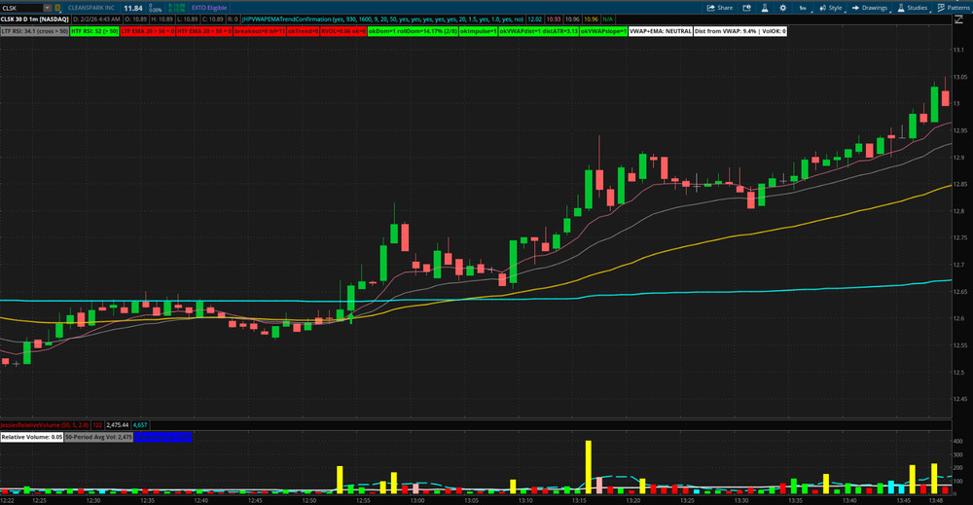Open the Patterns menu
Image resolution: width=973 pixels, height=505 pixels.
954,8
